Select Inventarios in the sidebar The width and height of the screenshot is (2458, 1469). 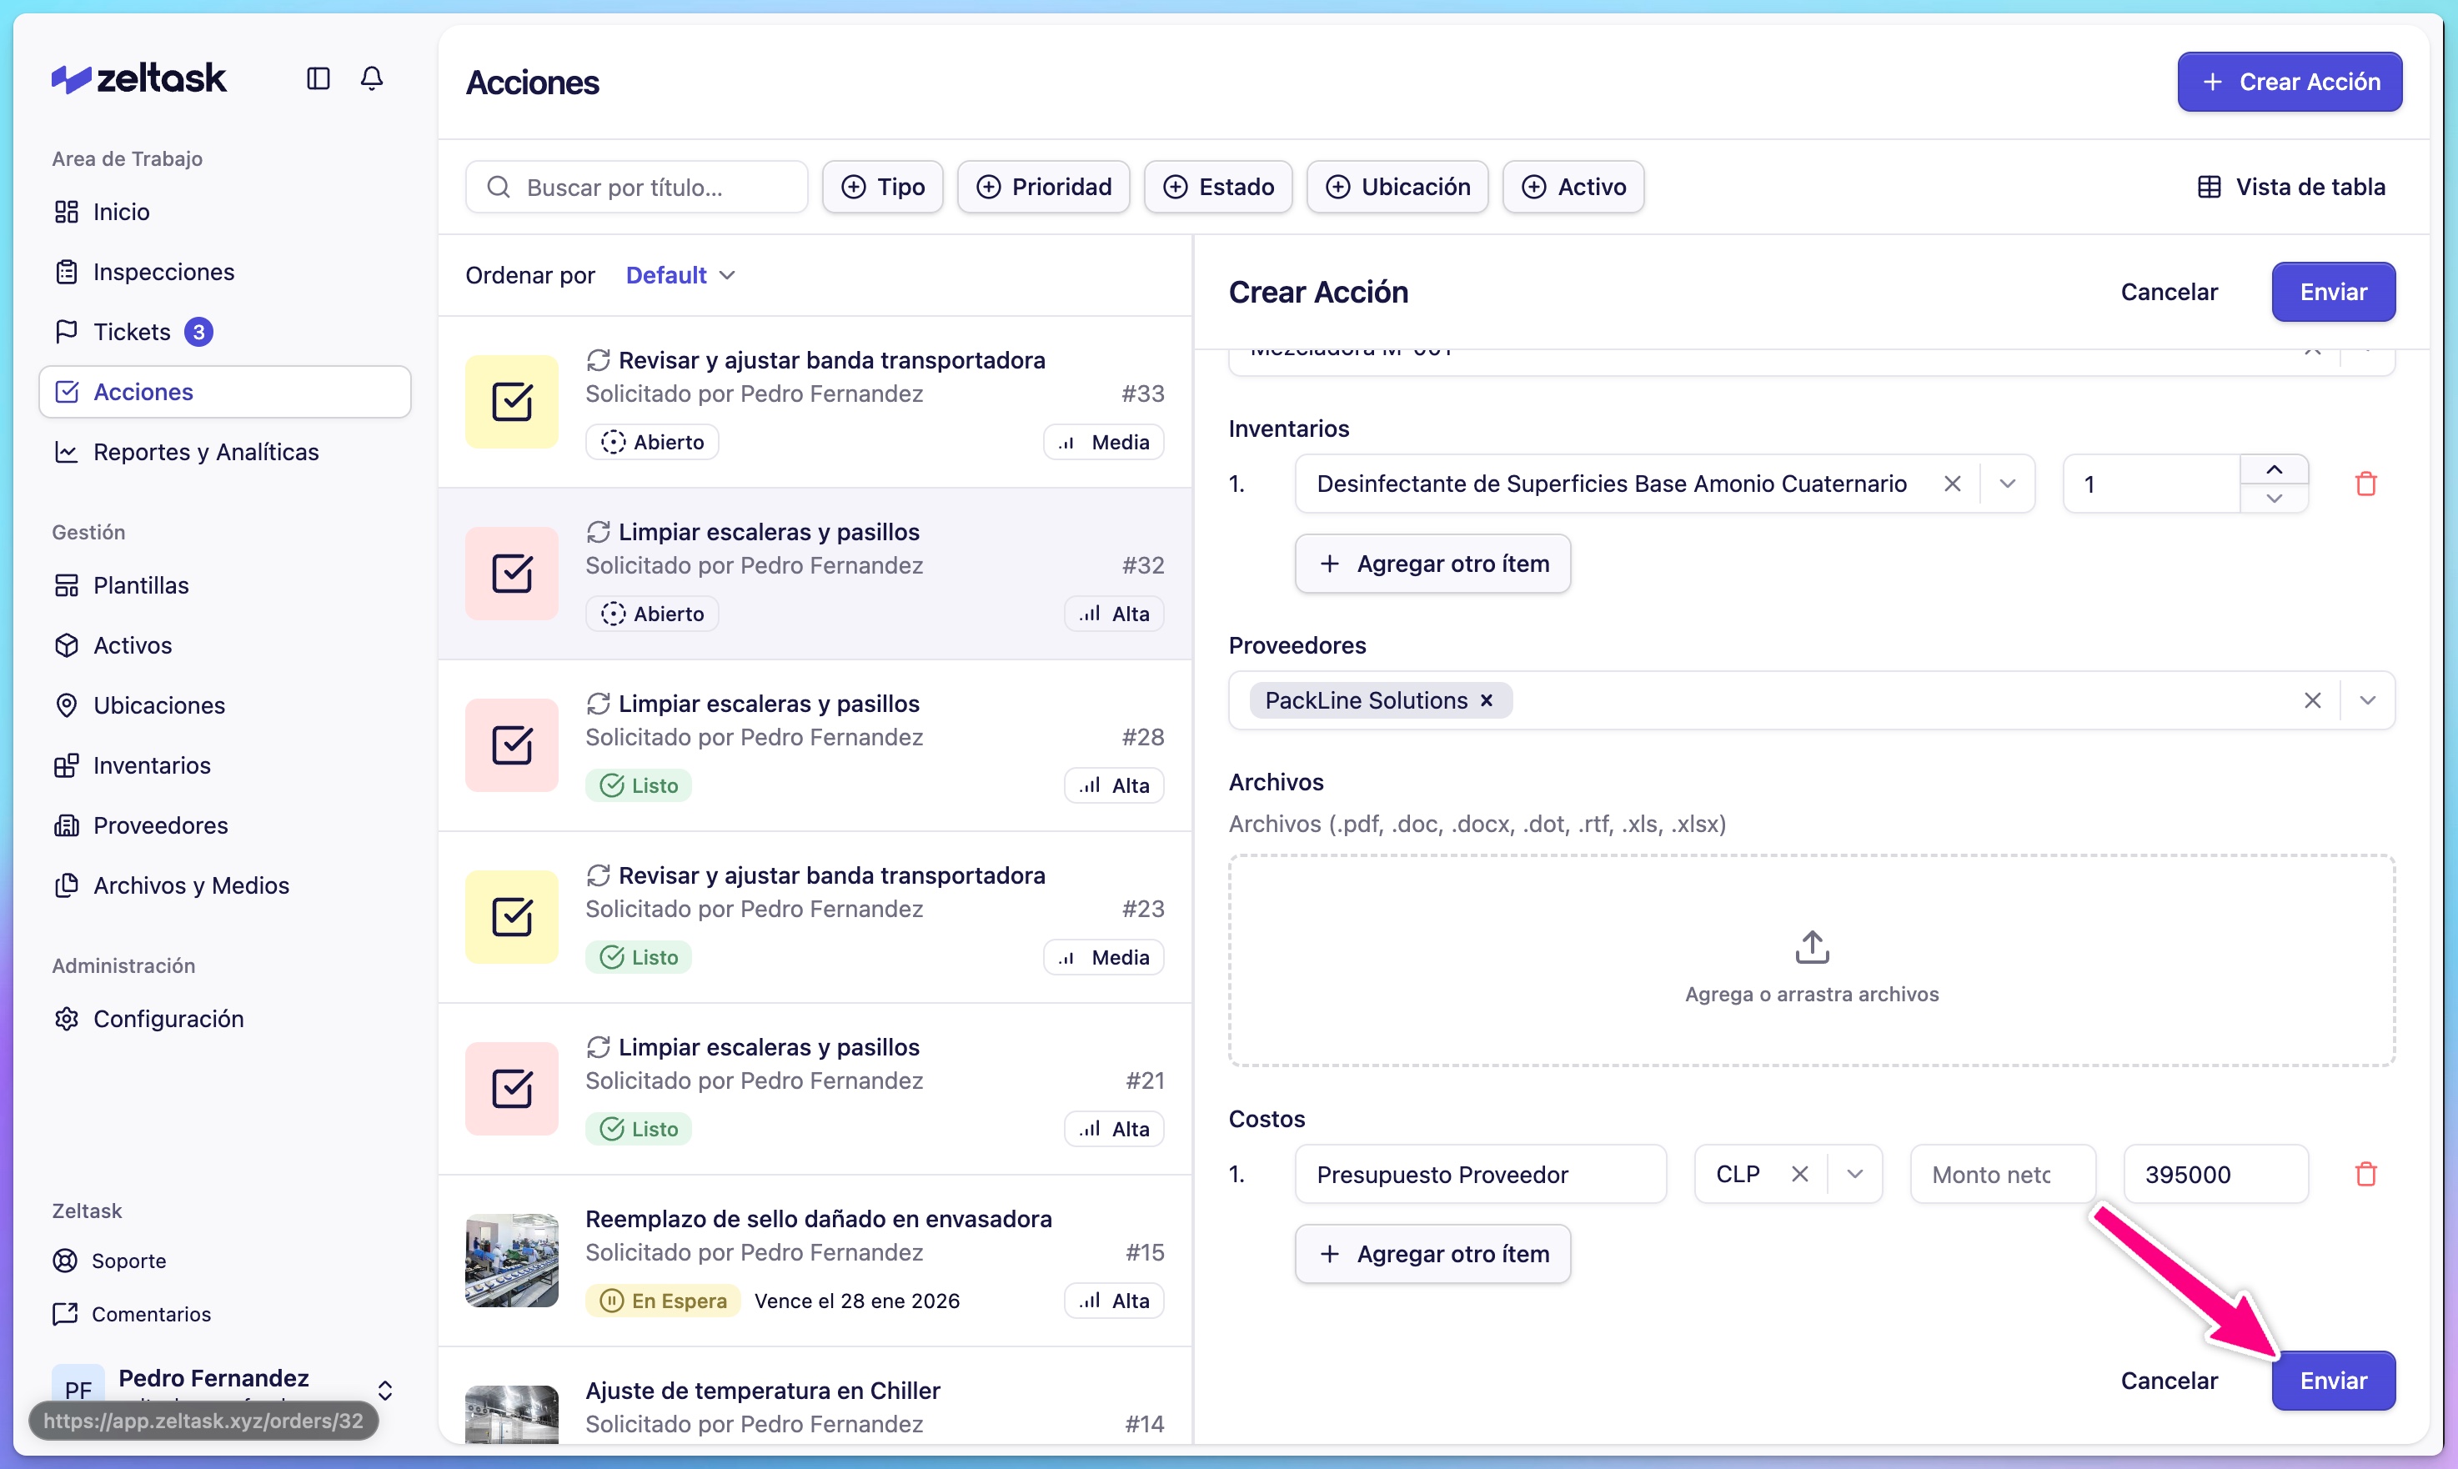(152, 765)
